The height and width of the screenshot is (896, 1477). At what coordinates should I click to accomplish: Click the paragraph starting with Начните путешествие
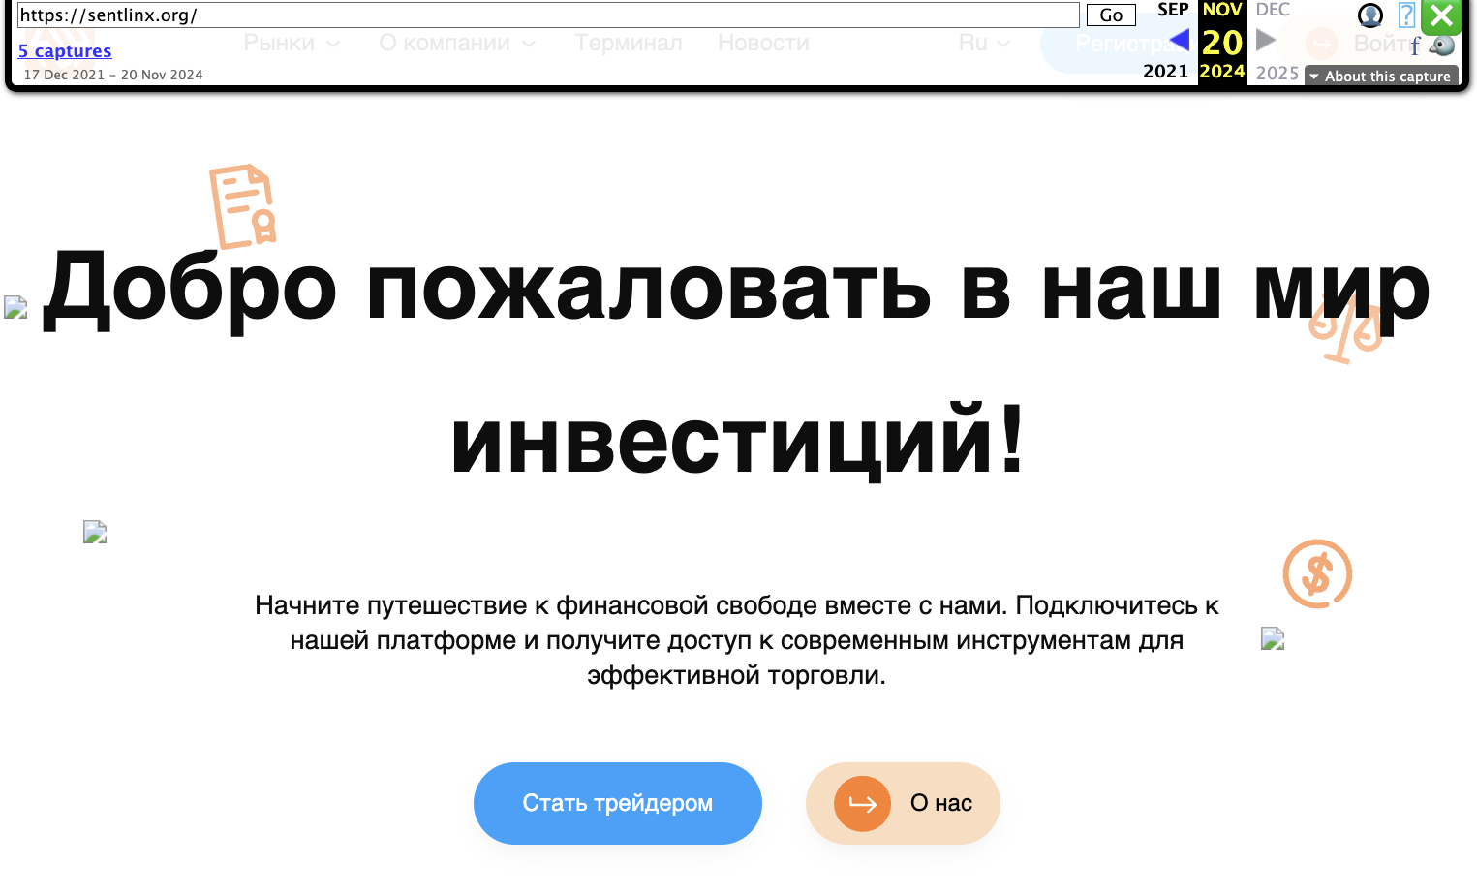click(737, 640)
